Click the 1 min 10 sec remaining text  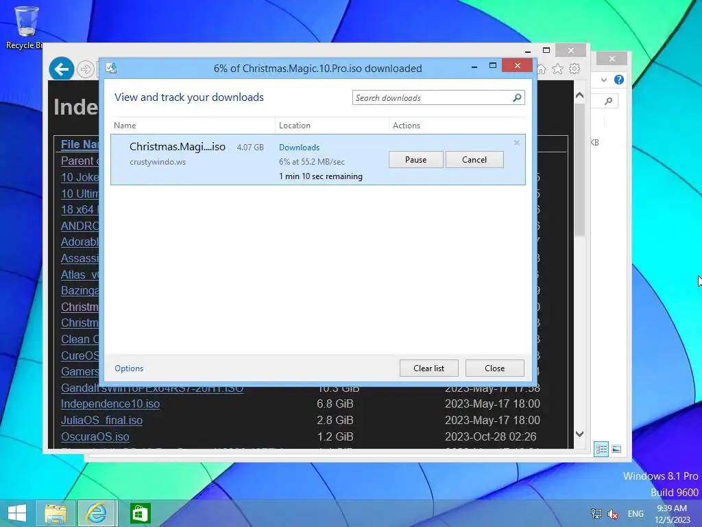(x=321, y=176)
